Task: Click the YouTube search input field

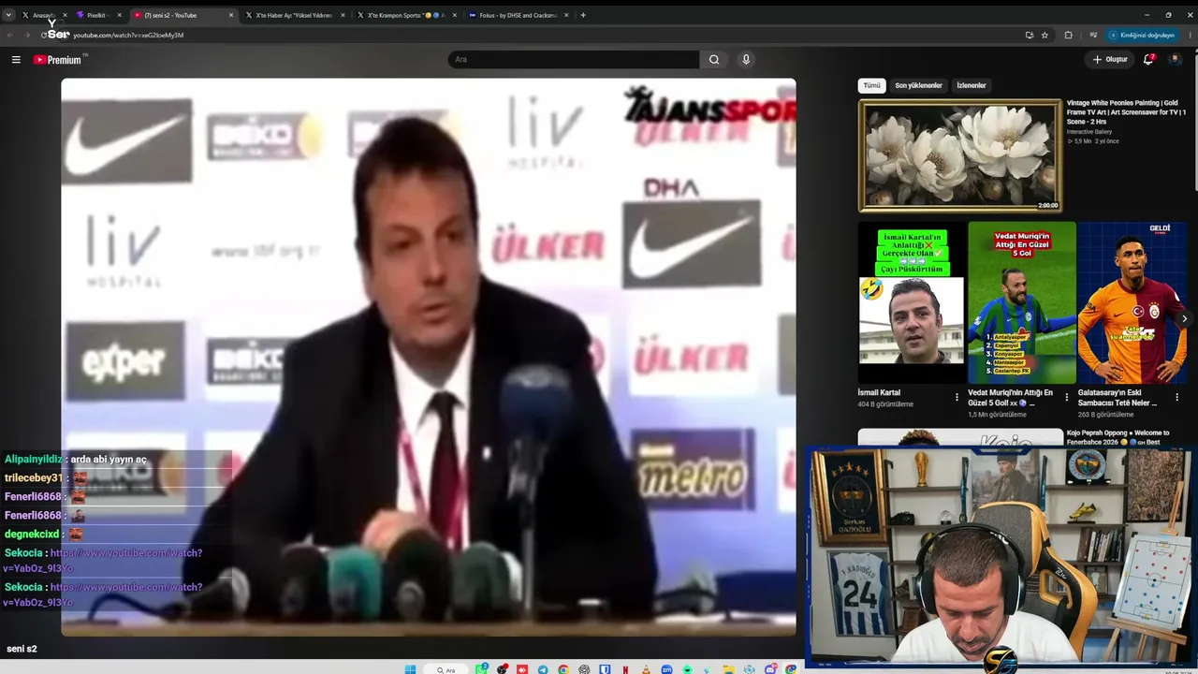Action: coord(573,59)
